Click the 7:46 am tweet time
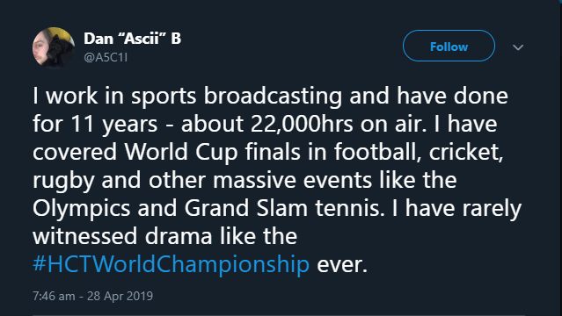 (54, 296)
